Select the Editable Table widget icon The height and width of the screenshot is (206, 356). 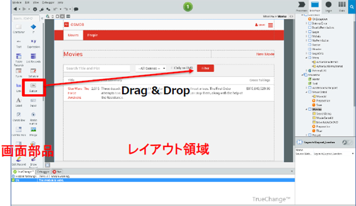pyautogui.click(x=33, y=71)
